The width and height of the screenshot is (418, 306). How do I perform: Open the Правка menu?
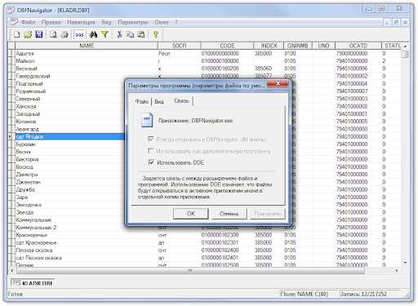[51, 22]
